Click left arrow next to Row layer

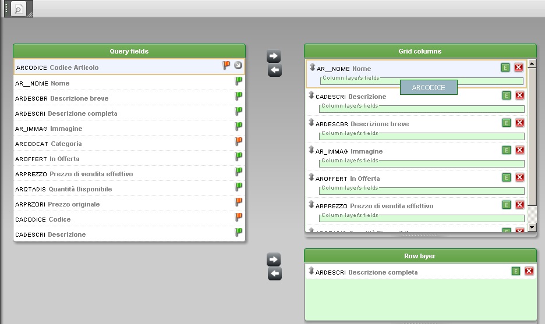tap(274, 274)
